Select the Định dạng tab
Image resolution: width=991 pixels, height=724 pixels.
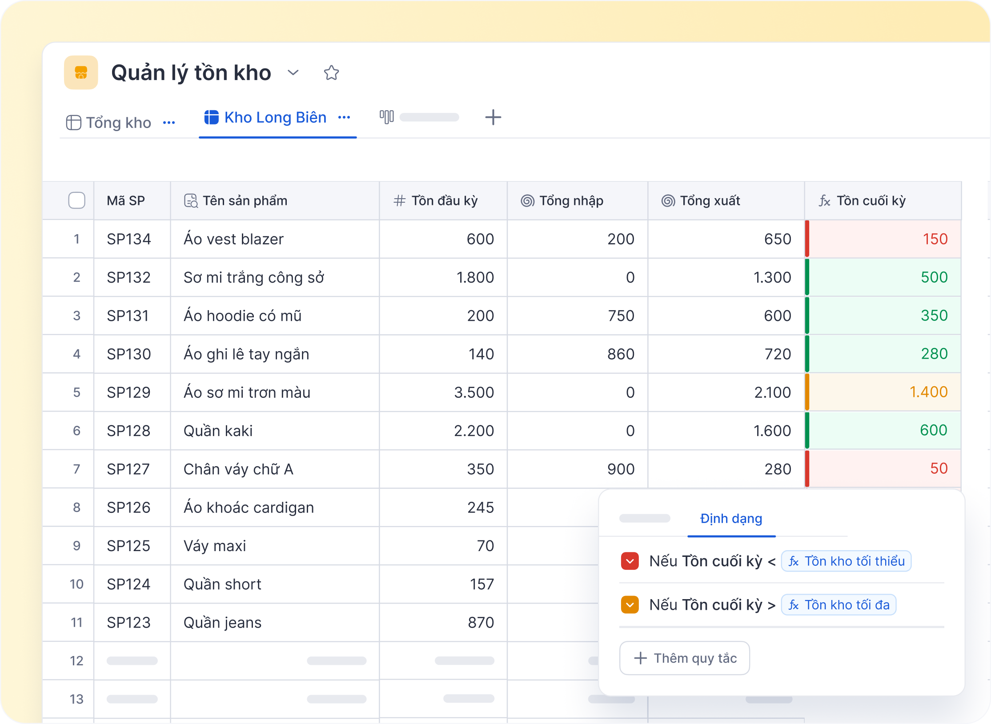coord(731,519)
